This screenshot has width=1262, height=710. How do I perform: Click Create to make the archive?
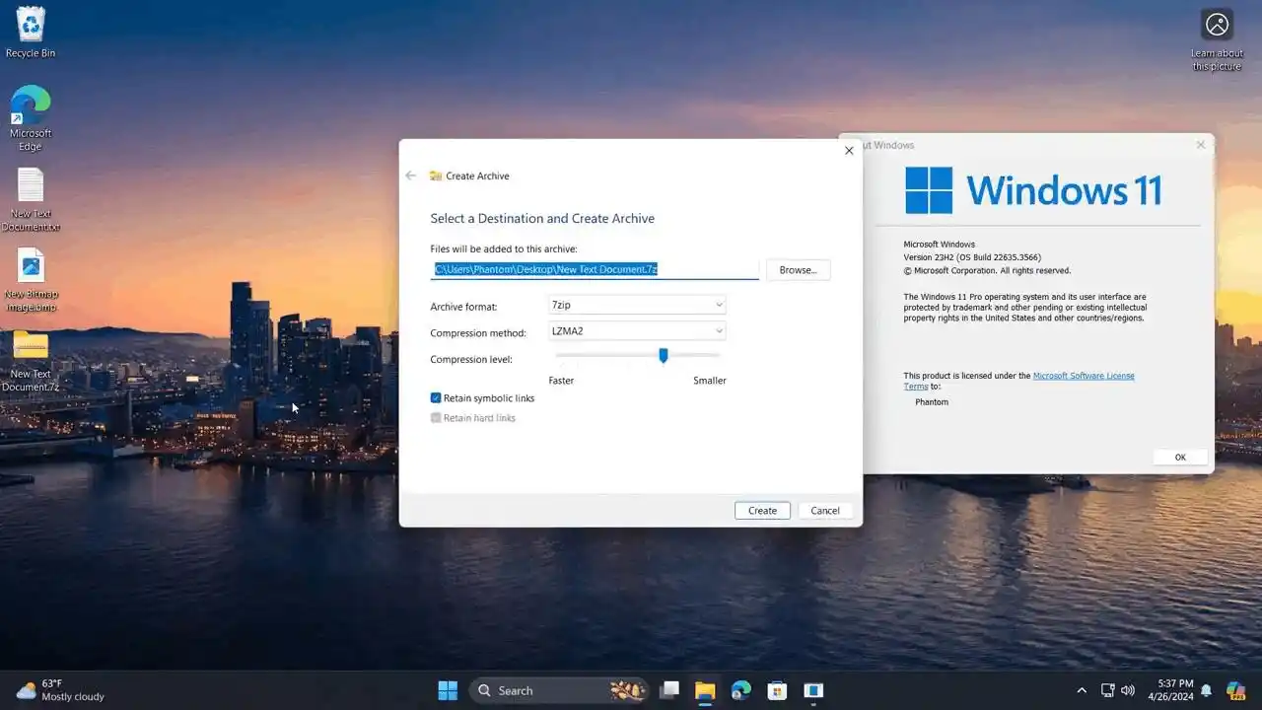762,511
